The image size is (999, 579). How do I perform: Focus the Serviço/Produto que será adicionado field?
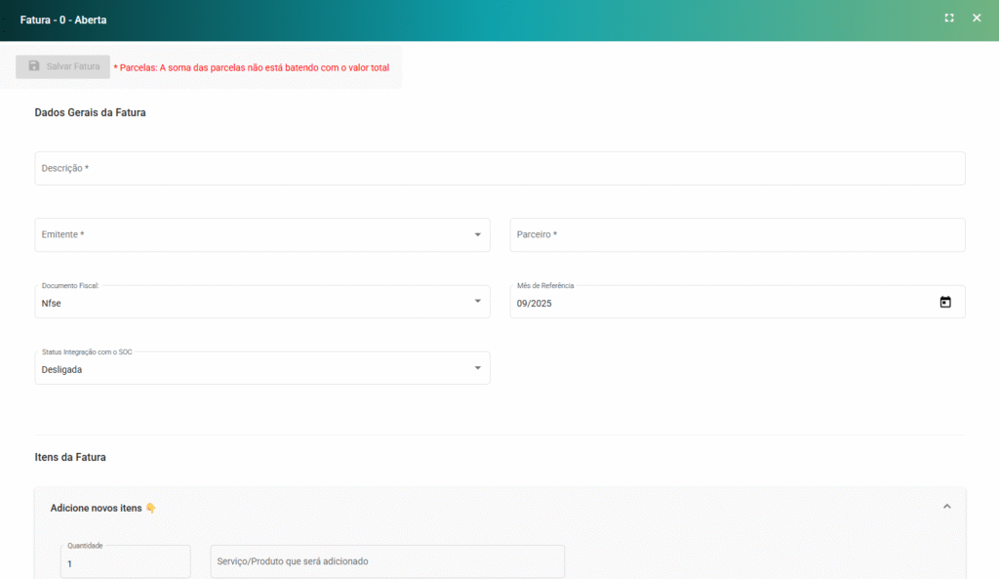[387, 561]
